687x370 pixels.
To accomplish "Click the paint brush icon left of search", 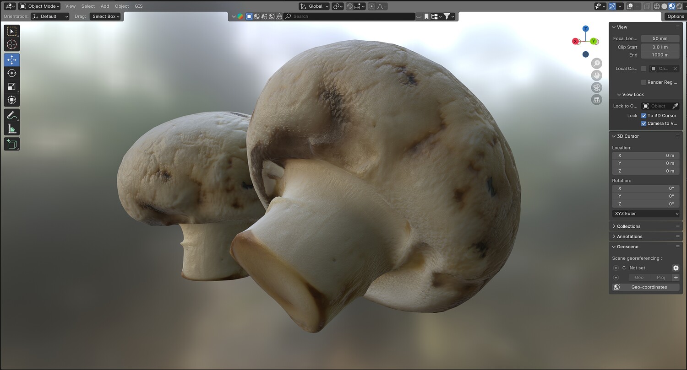I will (279, 16).
